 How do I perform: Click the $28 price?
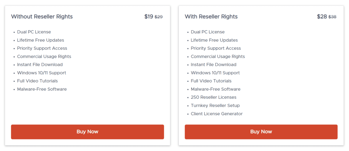[x=322, y=17]
